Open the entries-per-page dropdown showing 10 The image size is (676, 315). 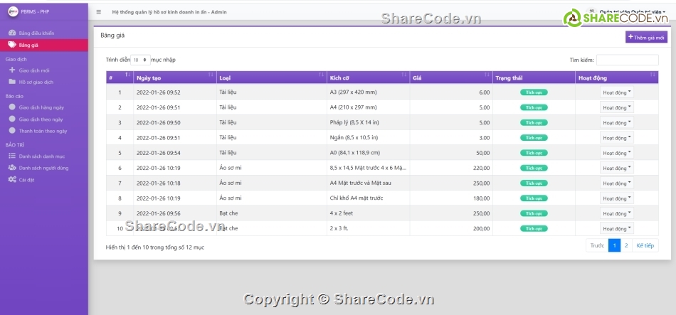click(140, 60)
